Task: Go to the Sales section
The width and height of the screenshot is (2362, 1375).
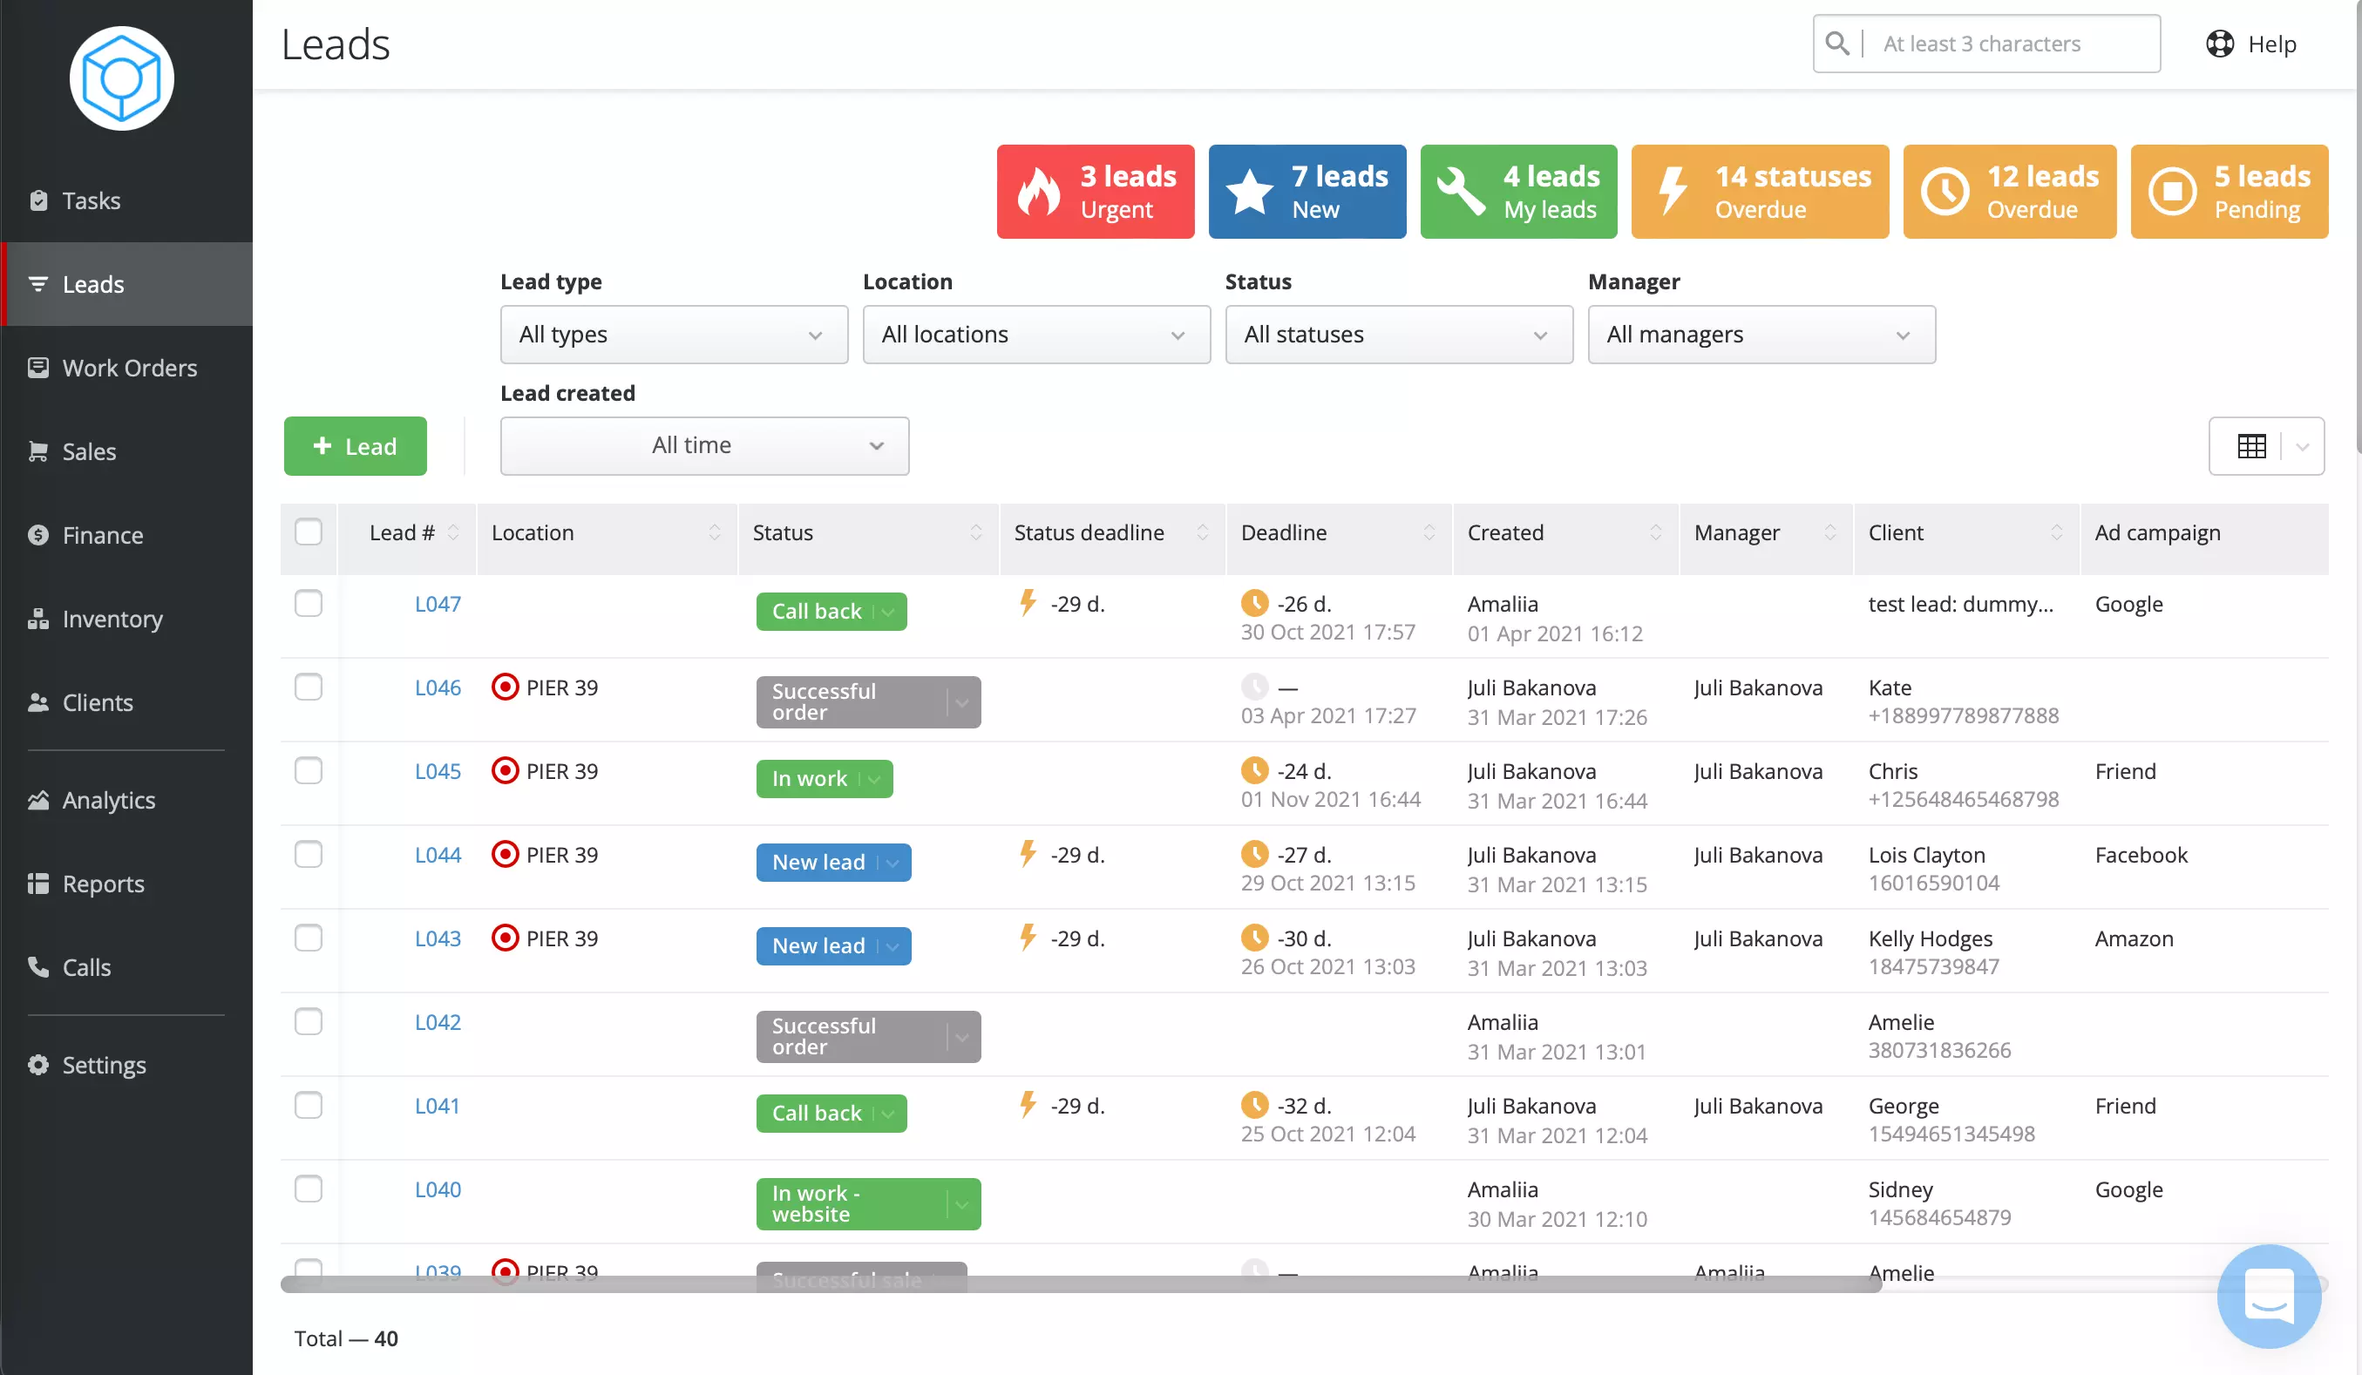Action: tap(126, 450)
